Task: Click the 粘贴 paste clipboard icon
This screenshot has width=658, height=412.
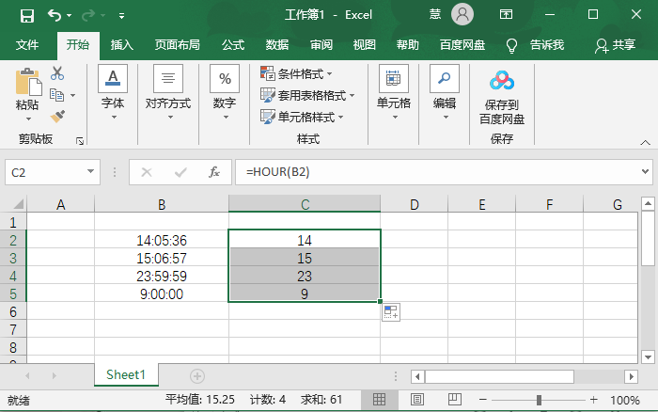Action: (28, 82)
